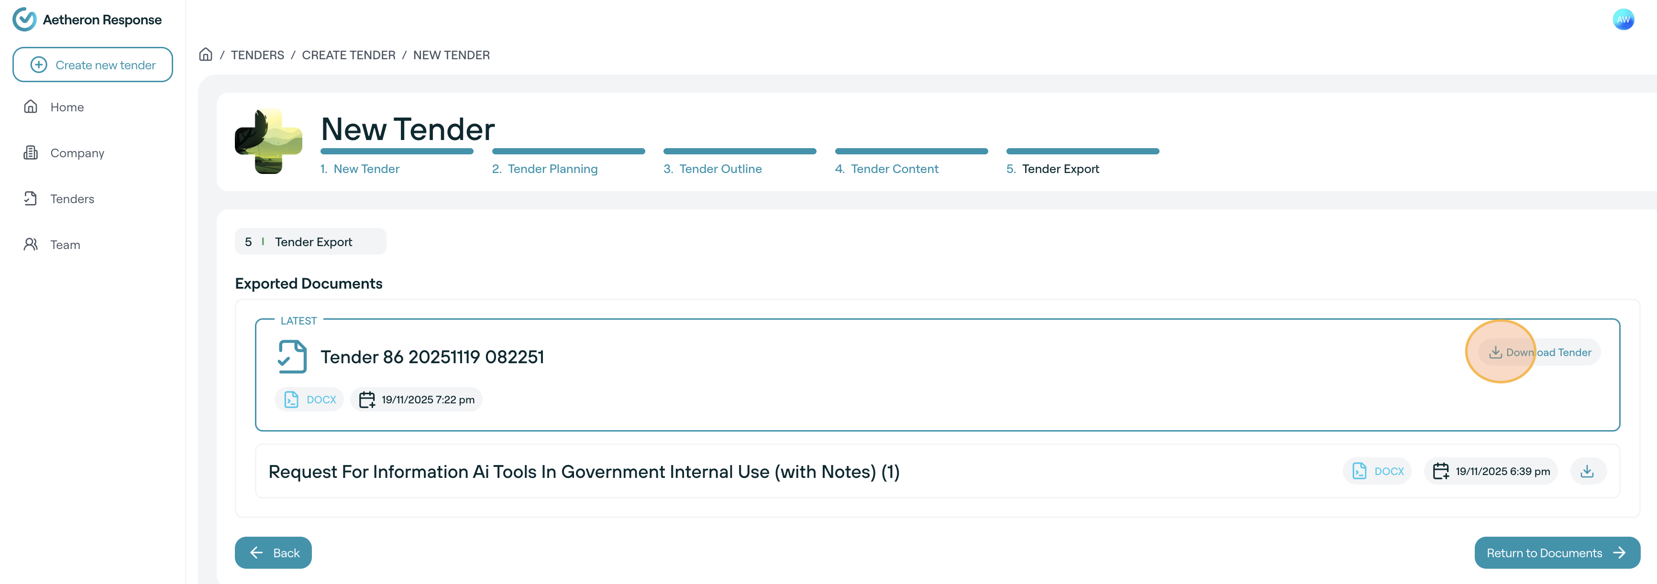
Task: Click the Request For Information document title
Action: (x=584, y=472)
